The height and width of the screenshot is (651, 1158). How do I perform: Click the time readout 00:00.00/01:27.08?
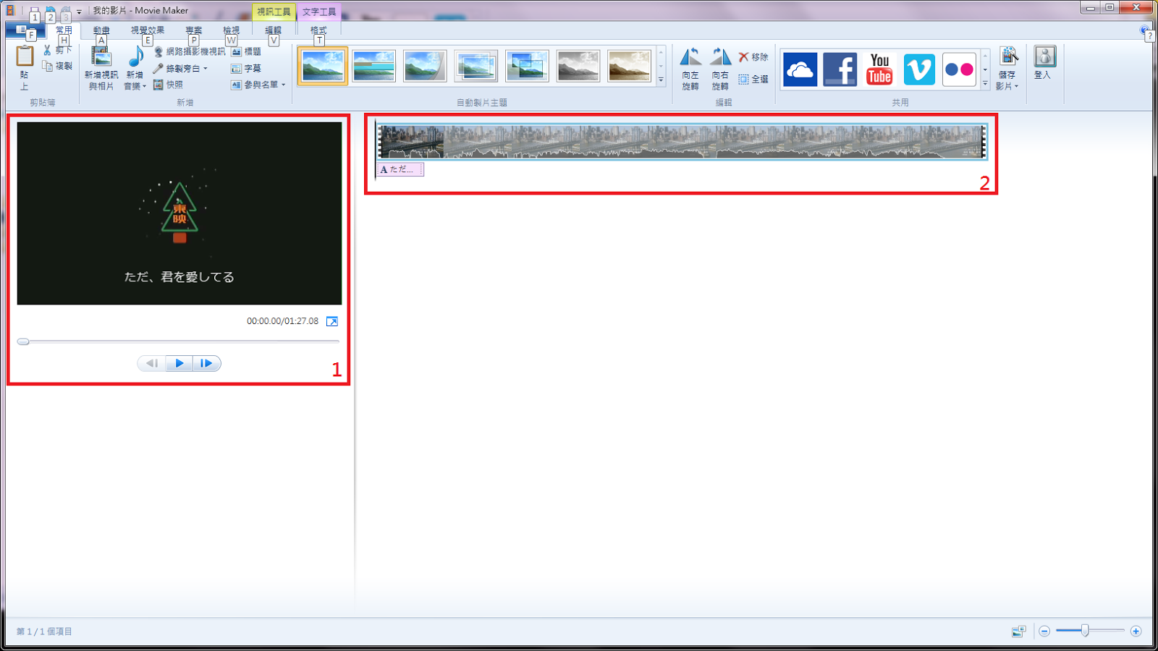[282, 321]
